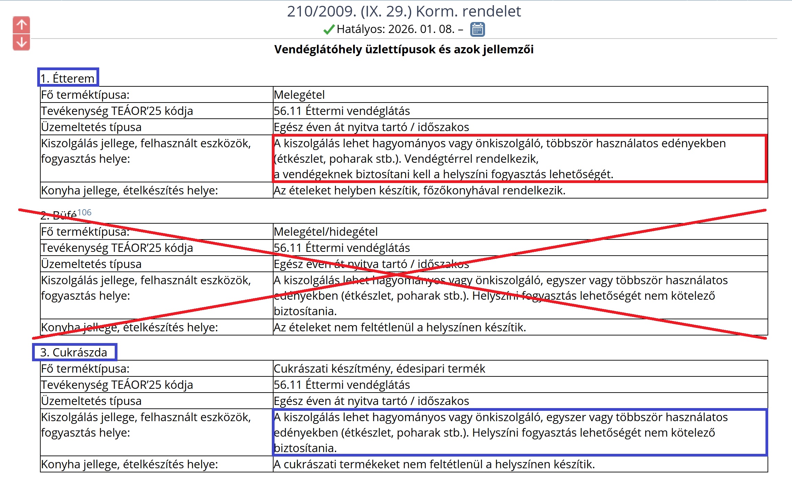
Task: Click 'Cukrászati készítmény, édesipari termék' cell
Action: tap(379, 368)
